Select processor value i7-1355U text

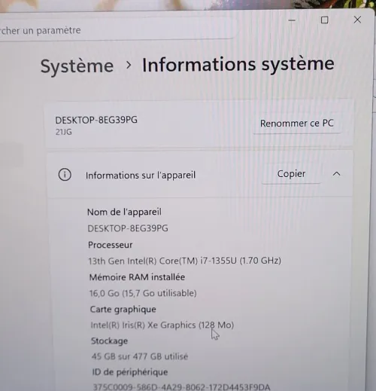(x=184, y=261)
